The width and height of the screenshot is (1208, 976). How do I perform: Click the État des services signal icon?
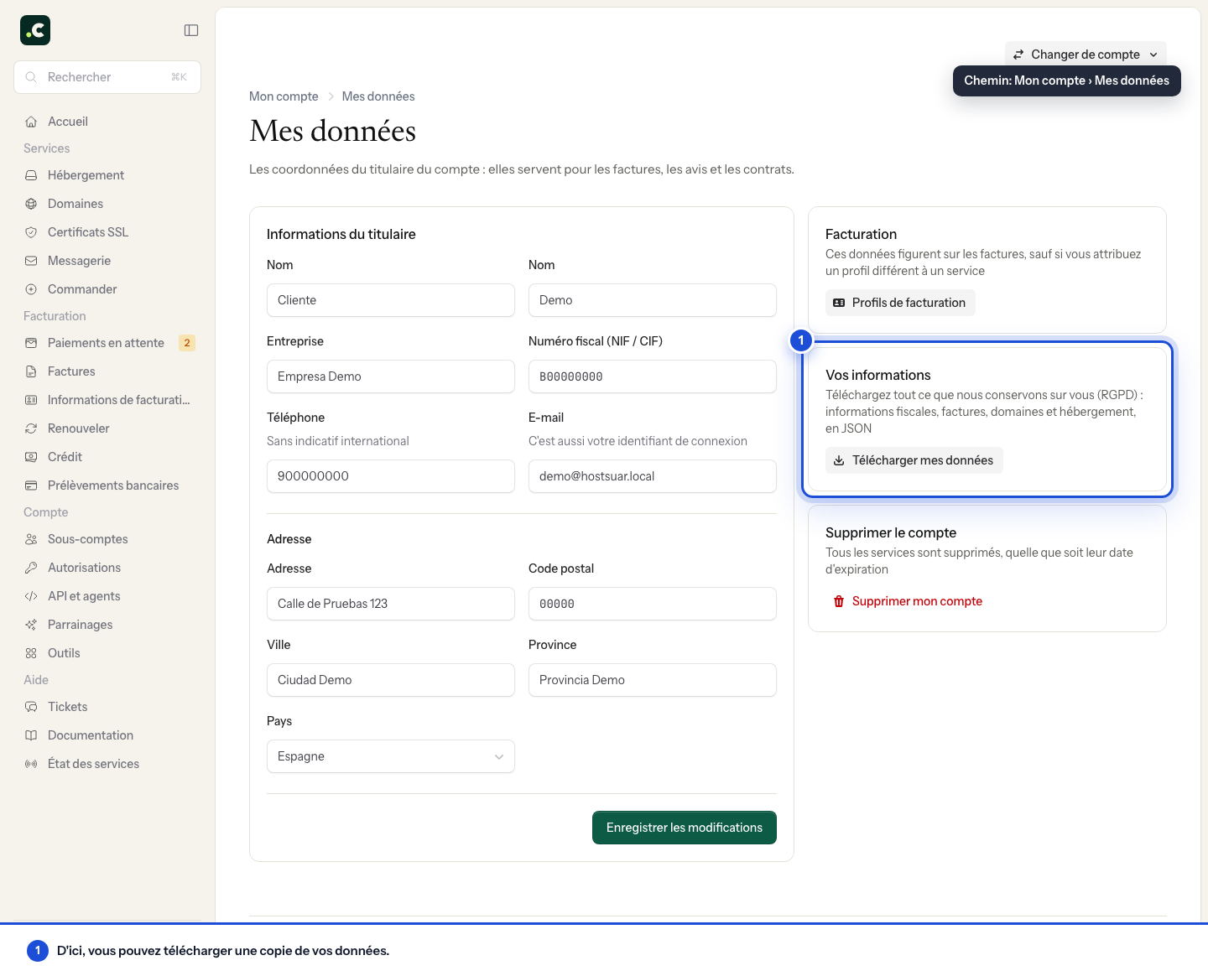(31, 764)
